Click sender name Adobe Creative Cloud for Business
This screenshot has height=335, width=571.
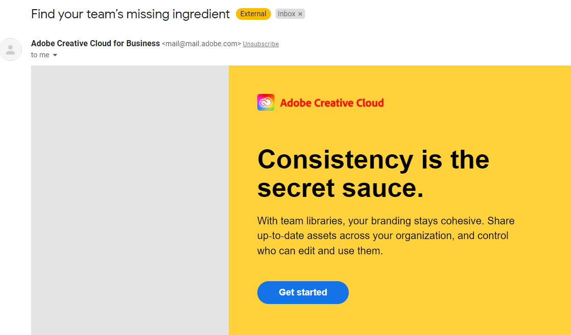point(96,44)
